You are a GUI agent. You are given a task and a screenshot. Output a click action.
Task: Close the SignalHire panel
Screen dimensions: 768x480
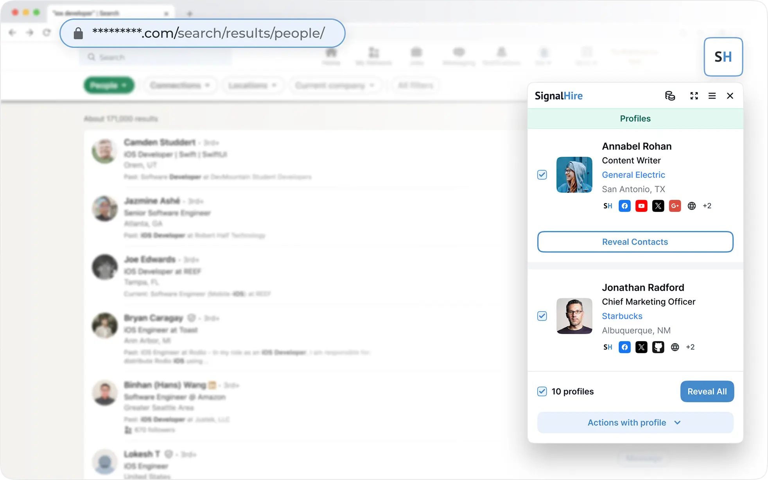(x=730, y=96)
